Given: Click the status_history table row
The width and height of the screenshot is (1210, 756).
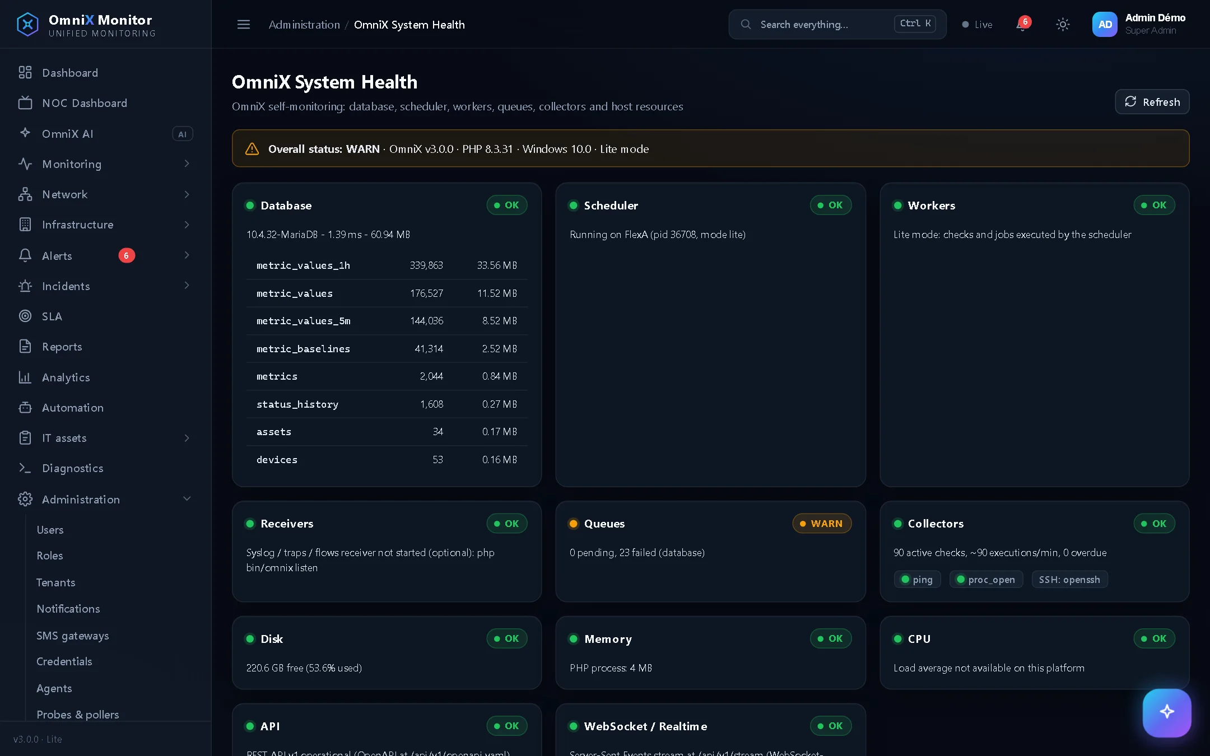Looking at the screenshot, I should [x=387, y=404].
